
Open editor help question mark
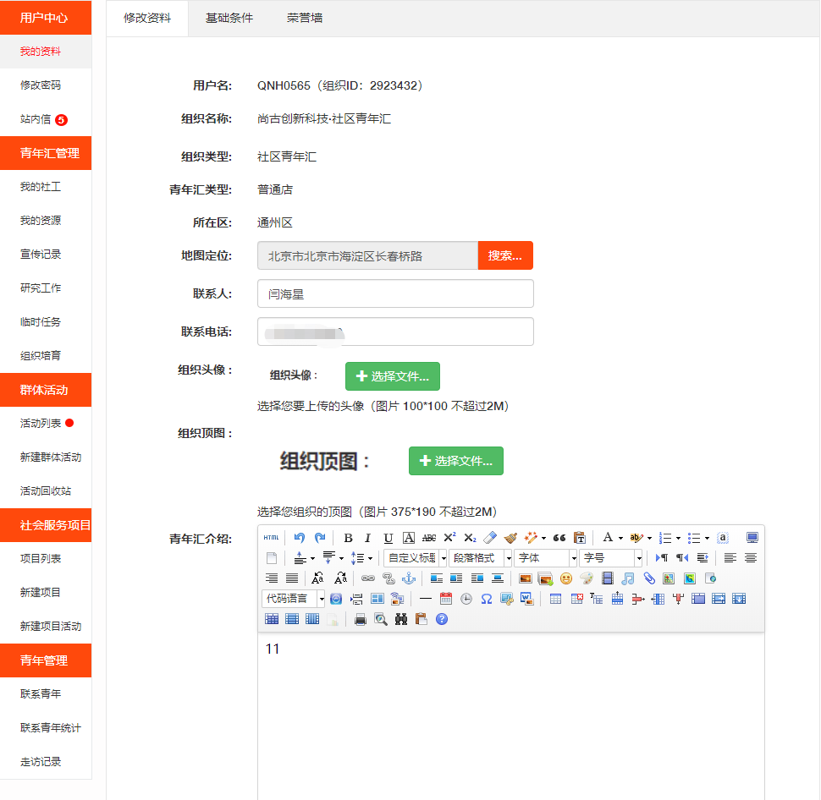pos(442,620)
